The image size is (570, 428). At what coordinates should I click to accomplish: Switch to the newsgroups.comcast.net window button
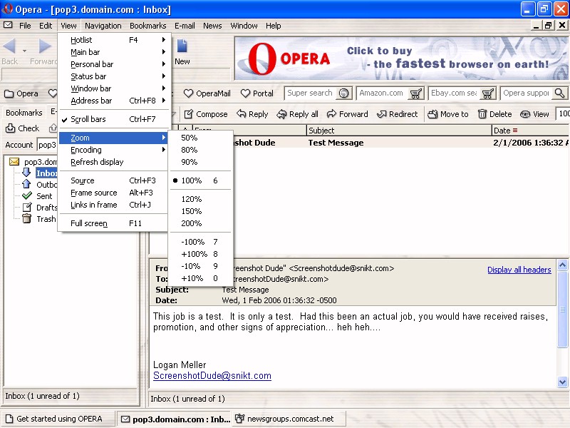[289, 419]
